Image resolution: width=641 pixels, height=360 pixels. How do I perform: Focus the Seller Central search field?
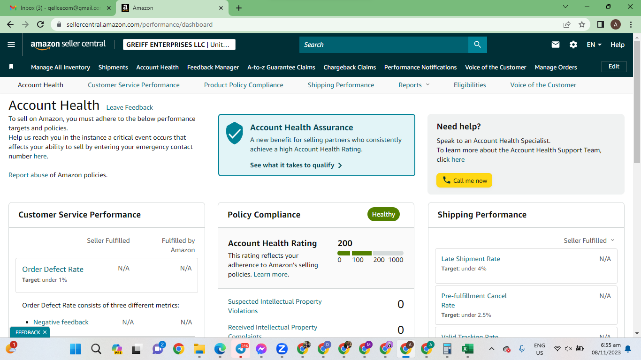384,45
